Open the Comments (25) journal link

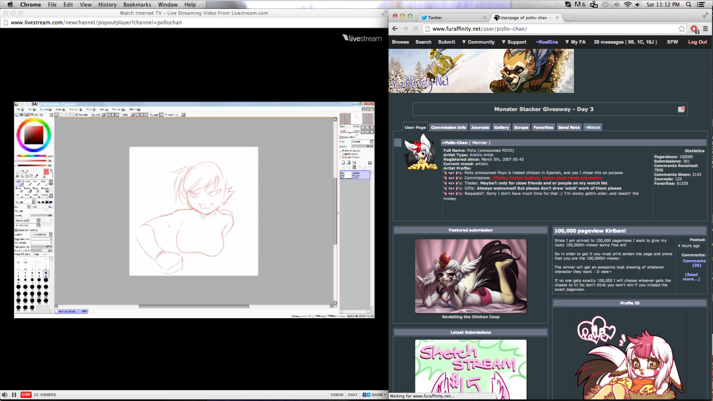[x=694, y=263]
